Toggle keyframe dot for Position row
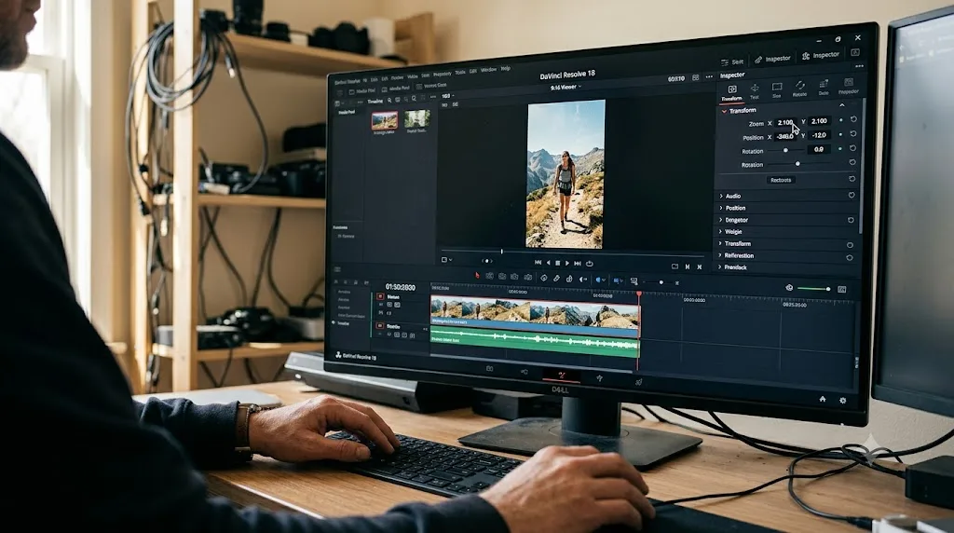954x533 pixels. pyautogui.click(x=841, y=134)
